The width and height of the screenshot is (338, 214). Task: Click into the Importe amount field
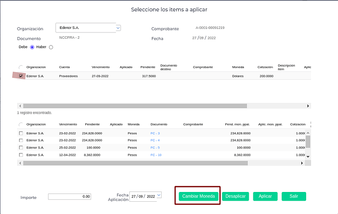[70, 197]
